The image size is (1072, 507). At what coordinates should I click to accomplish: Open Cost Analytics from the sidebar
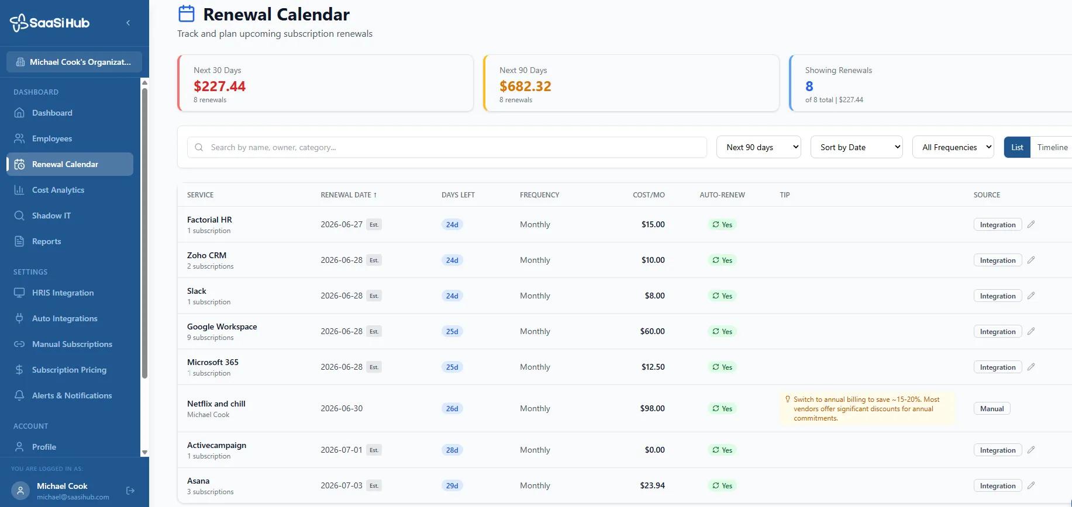pyautogui.click(x=70, y=190)
